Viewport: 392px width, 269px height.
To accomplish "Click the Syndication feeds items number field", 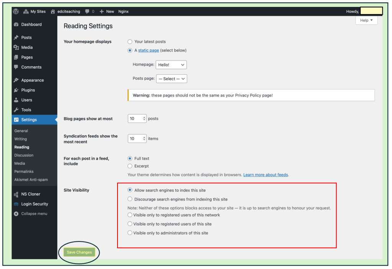I will coord(135,139).
